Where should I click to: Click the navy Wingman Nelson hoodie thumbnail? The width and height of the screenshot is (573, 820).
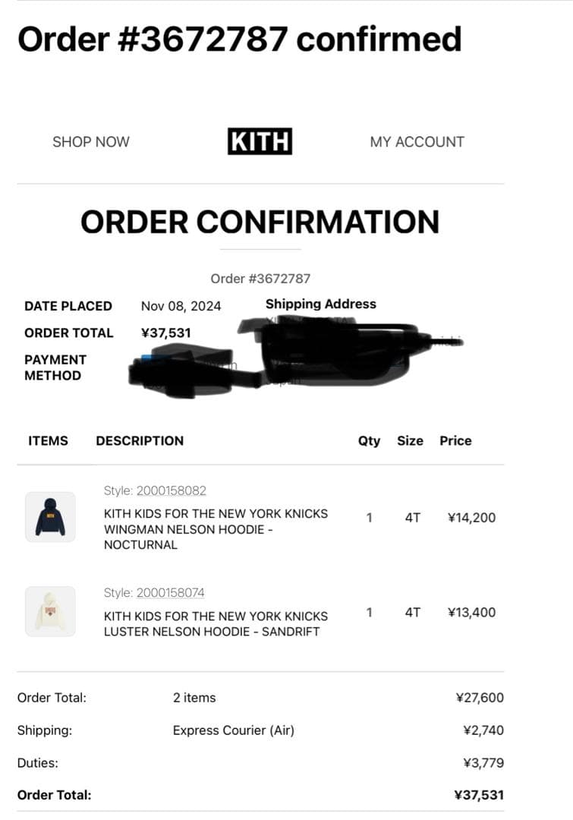(51, 518)
